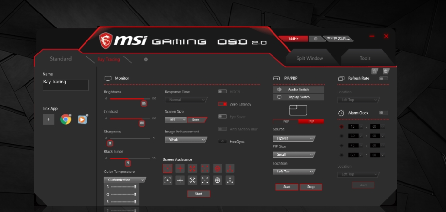This screenshot has width=446, height=212.
Task: Click the media player linked app icon
Action: click(x=83, y=119)
